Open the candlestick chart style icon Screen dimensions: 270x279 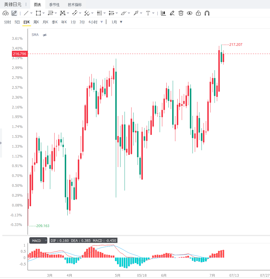163,13
